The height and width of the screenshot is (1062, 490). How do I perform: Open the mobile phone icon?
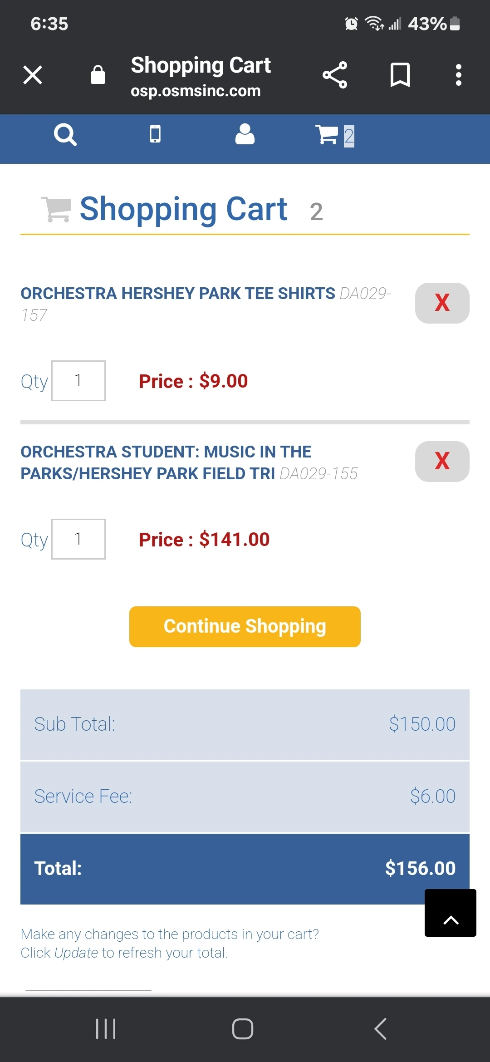click(155, 134)
